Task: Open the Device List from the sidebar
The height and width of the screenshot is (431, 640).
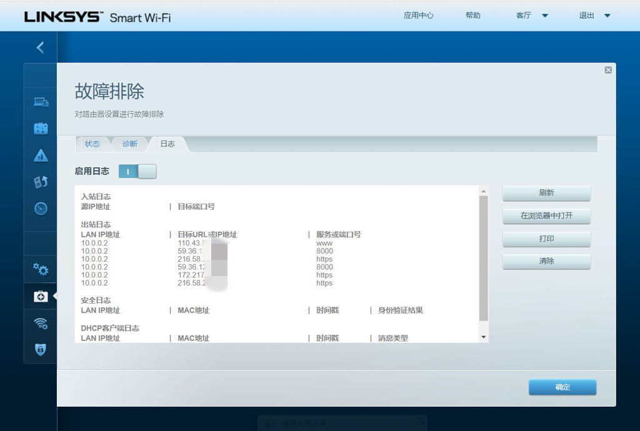Action: (40, 101)
